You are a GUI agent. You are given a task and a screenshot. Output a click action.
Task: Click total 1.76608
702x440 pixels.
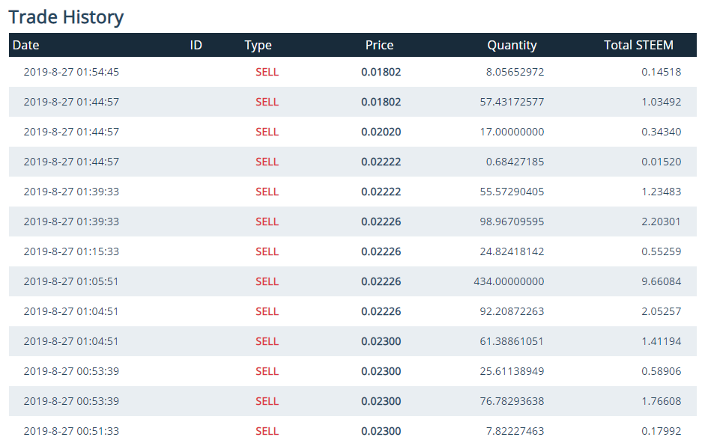662,402
